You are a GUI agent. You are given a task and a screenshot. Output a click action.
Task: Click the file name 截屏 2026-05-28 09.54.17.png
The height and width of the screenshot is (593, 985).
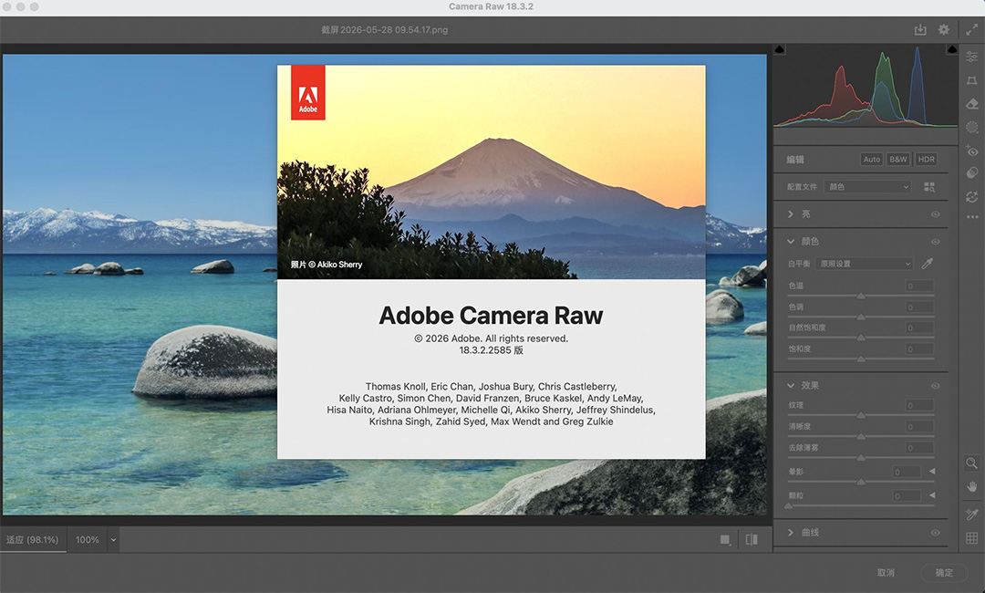385,29
